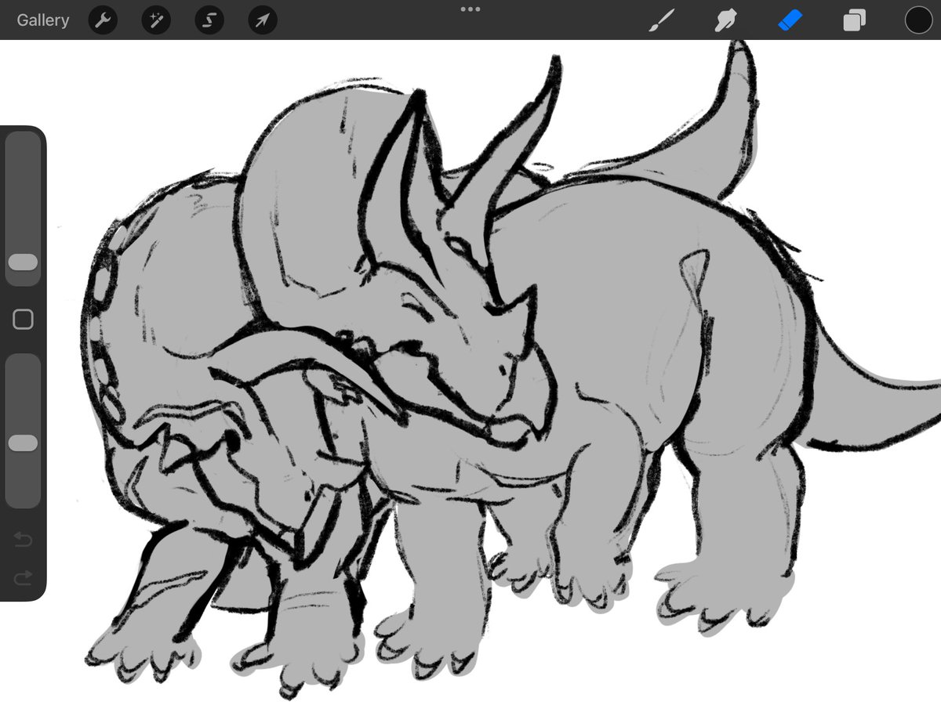Screen dimensions: 941x705
Task: Redo the undone stroke
Action: coord(23,577)
